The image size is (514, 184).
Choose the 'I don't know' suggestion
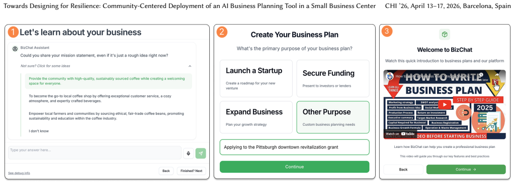pyautogui.click(x=39, y=131)
